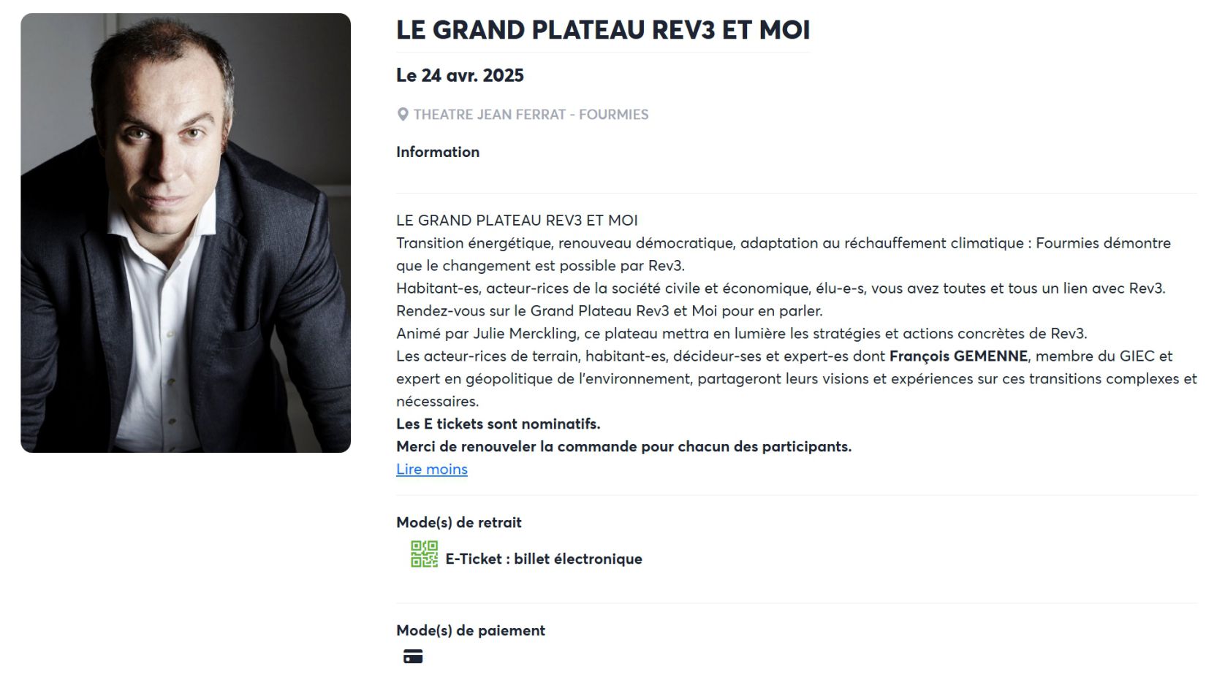The image size is (1206, 677).
Task: Collapse the description with Lire moins
Action: point(431,470)
